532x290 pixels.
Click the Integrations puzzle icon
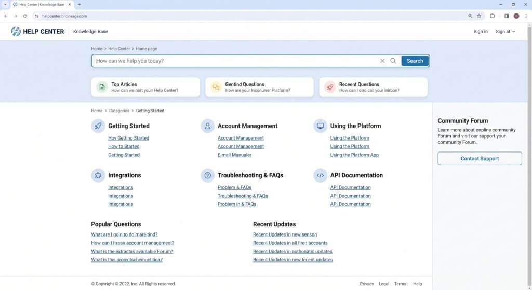98,175
